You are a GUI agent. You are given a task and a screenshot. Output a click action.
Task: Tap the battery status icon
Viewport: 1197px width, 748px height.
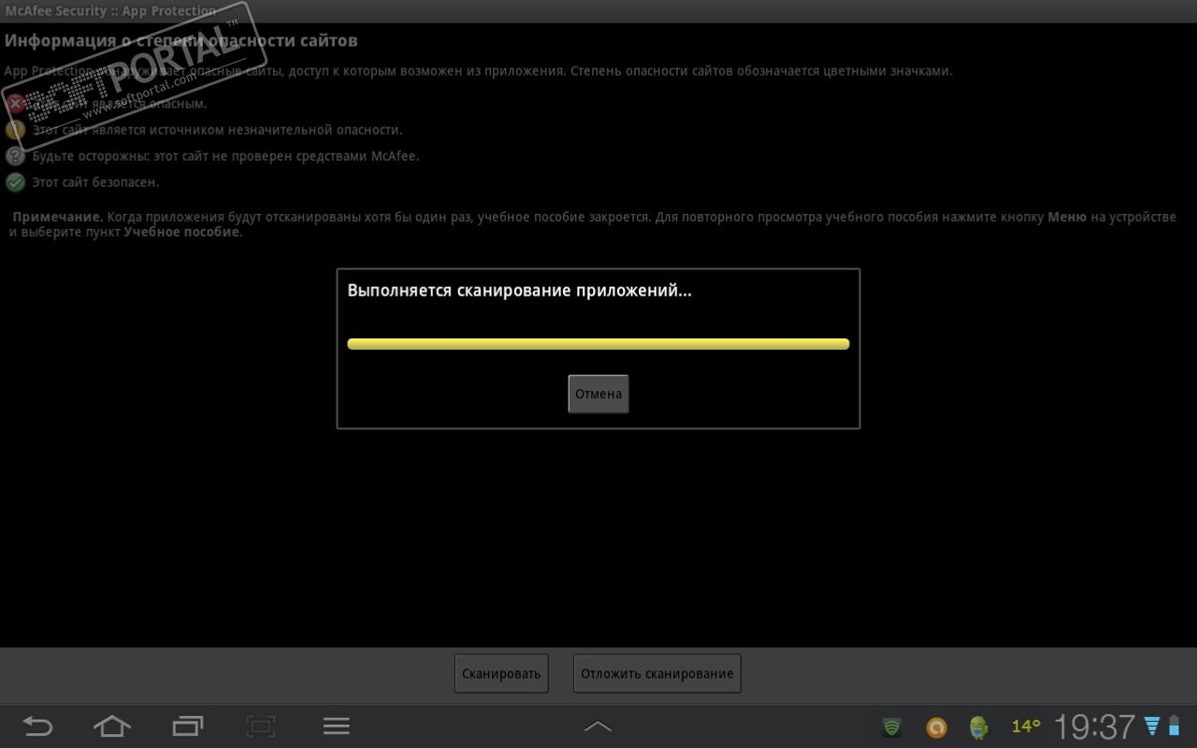tap(1174, 726)
